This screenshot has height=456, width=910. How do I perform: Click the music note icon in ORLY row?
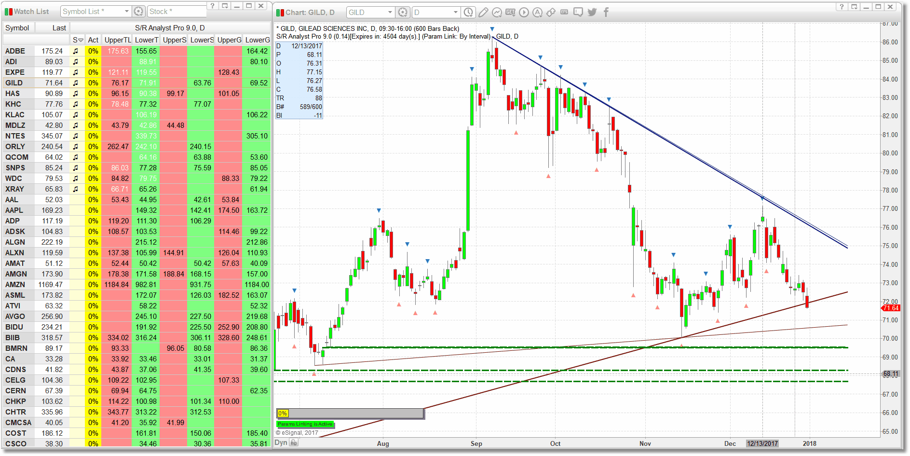click(x=76, y=146)
